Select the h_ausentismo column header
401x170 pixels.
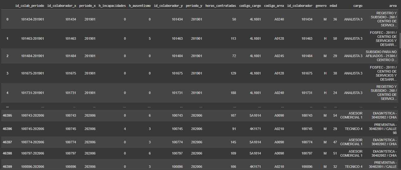coord(140,6)
